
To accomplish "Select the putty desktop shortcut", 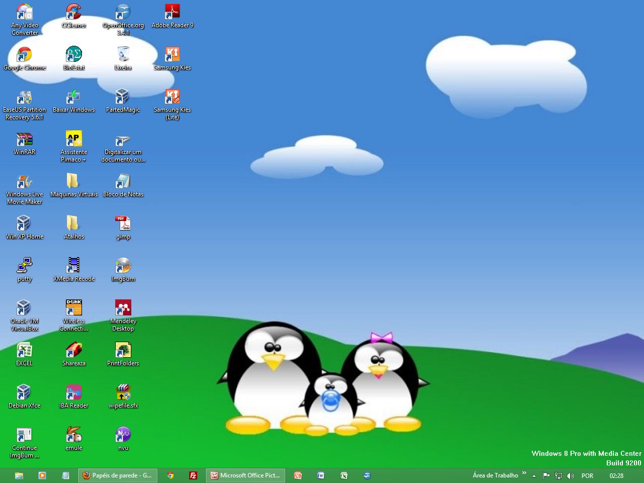I will click(x=24, y=266).
